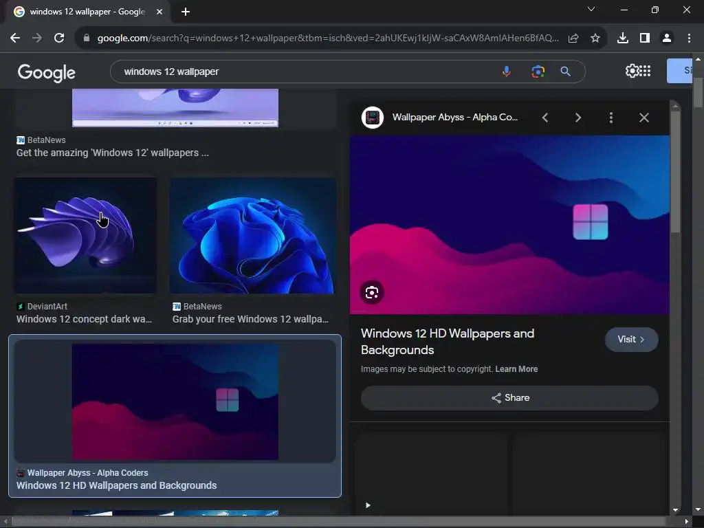
Task: Open the Google logo homepage
Action: (x=46, y=72)
